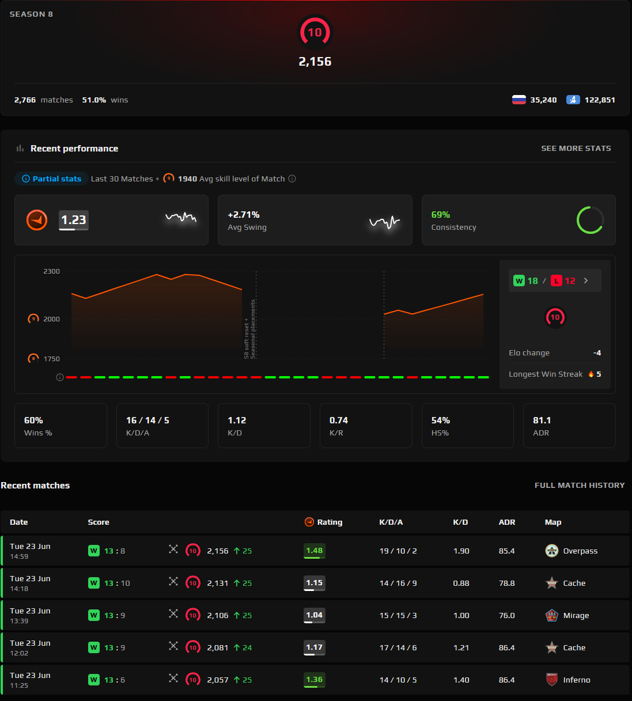
Task: Click the crossed swords icon in the 13:8 match
Action: [173, 550]
